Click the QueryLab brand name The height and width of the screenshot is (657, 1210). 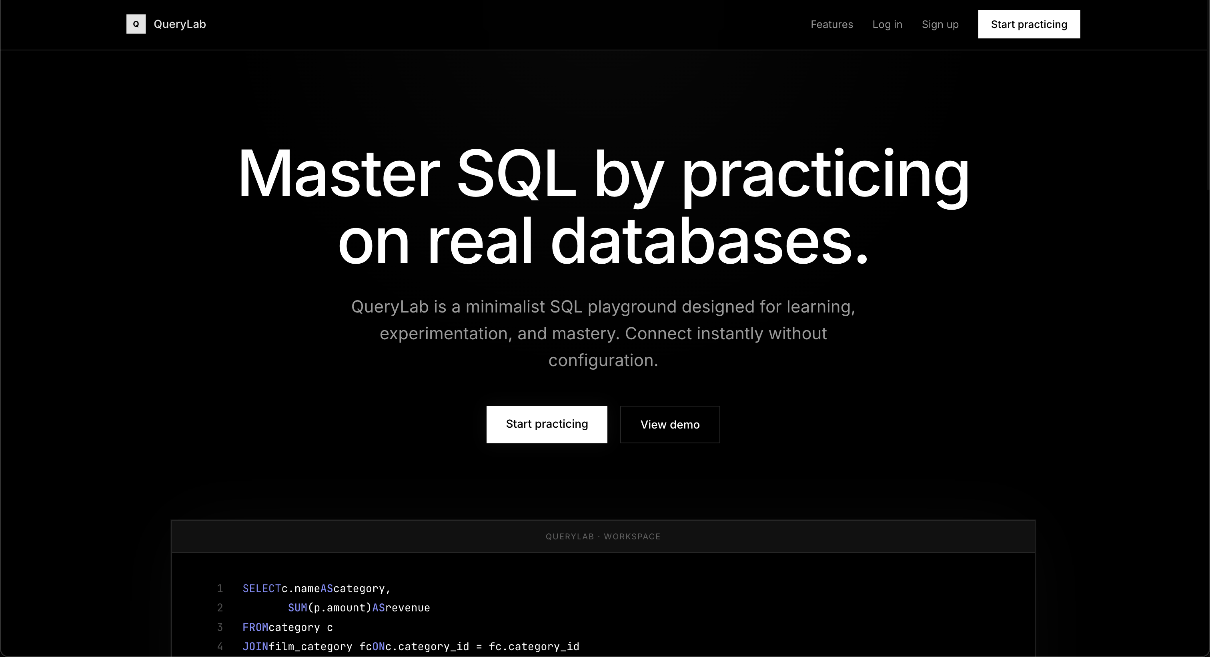(179, 24)
